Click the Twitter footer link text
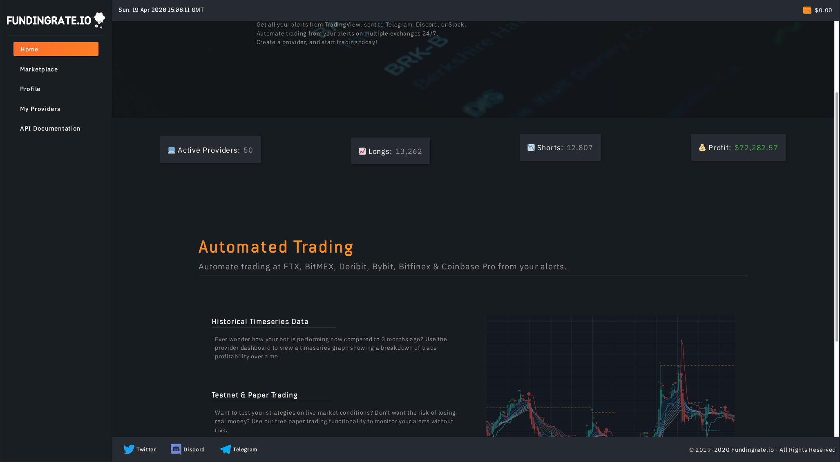This screenshot has width=840, height=462. pos(146,449)
